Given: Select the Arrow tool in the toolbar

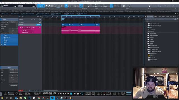Looking at the screenshot, I should [40, 6].
